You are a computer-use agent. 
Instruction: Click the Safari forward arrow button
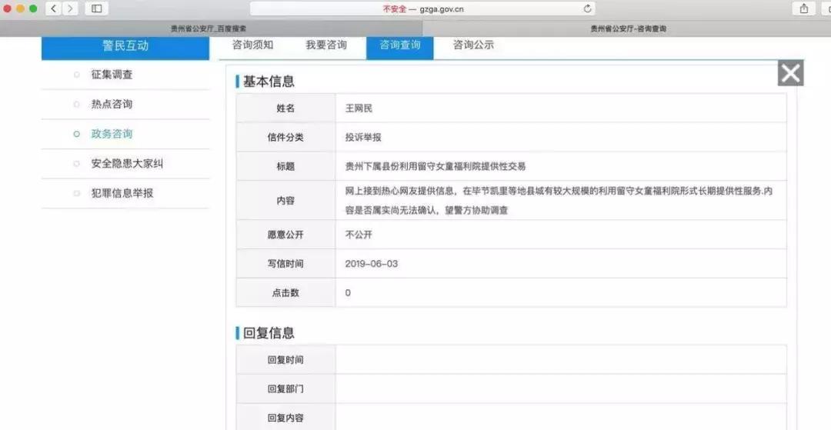point(70,8)
